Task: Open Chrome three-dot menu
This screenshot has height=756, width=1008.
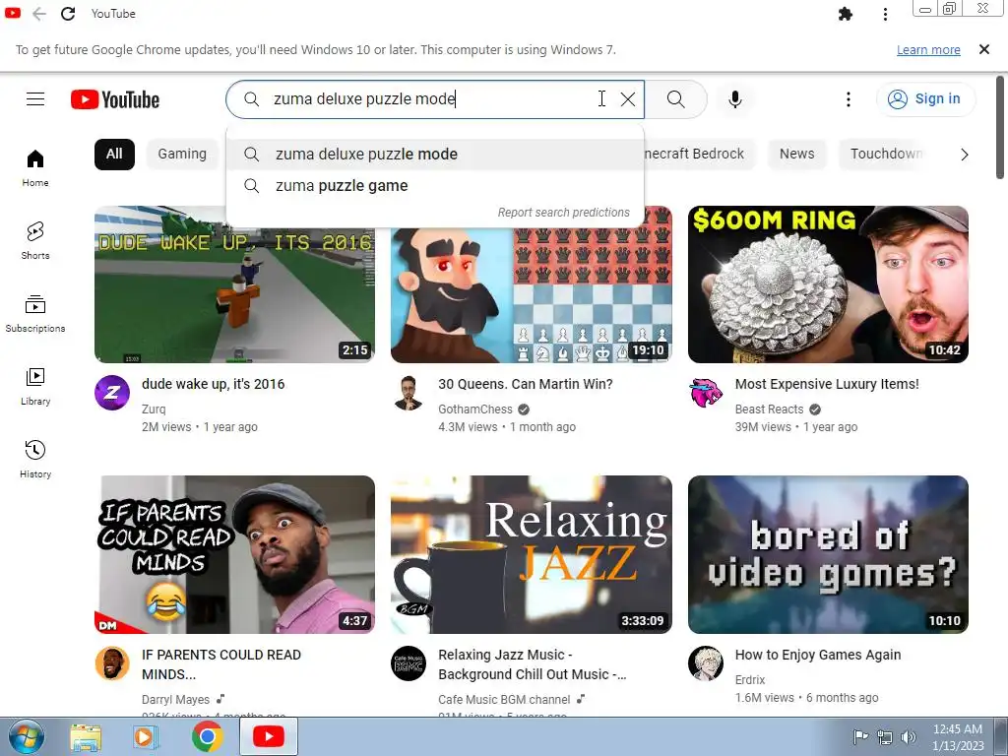Action: (x=885, y=14)
